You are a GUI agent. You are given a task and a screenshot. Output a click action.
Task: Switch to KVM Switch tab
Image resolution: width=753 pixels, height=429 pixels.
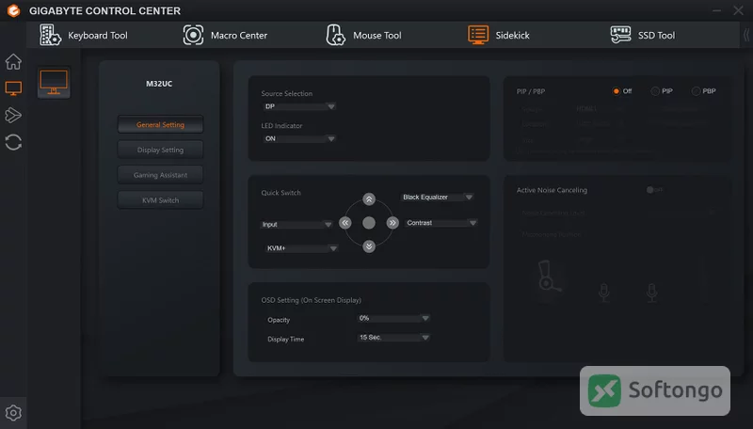pos(160,200)
